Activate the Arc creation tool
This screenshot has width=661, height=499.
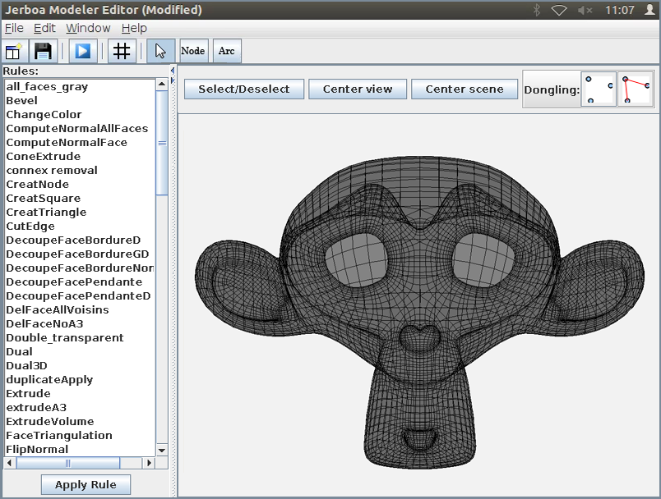[226, 51]
